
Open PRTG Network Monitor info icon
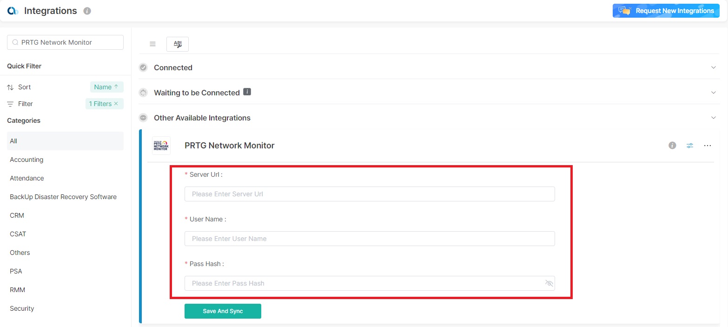(x=672, y=146)
